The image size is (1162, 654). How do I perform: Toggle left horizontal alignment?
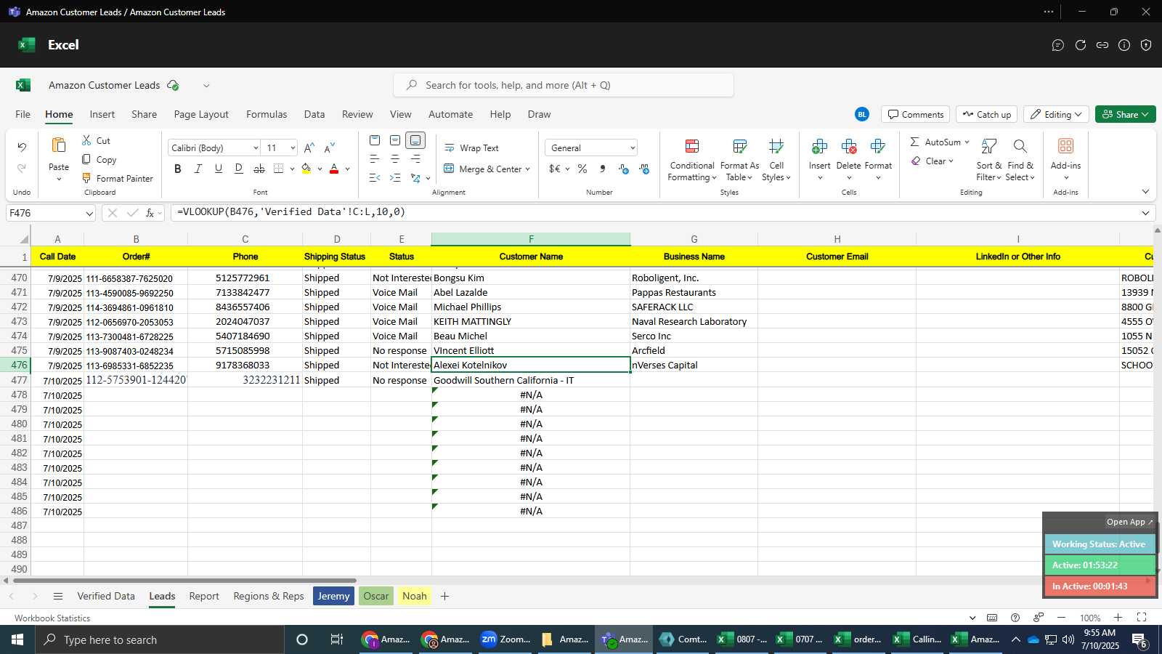[x=375, y=159]
